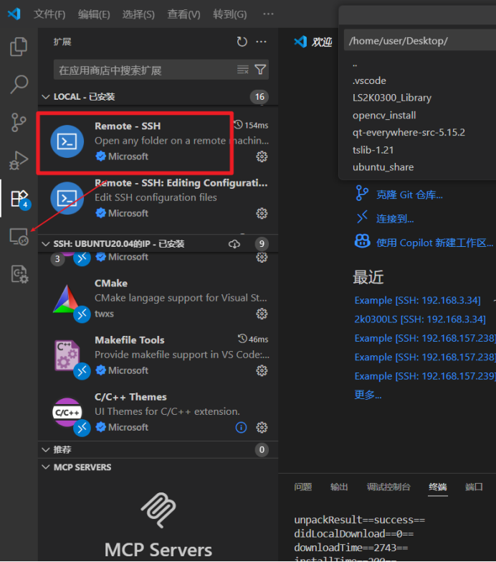Viewport: 496px width, 562px height.
Task: Click 使用 Copilot 新建工作区 link
Action: 435,243
